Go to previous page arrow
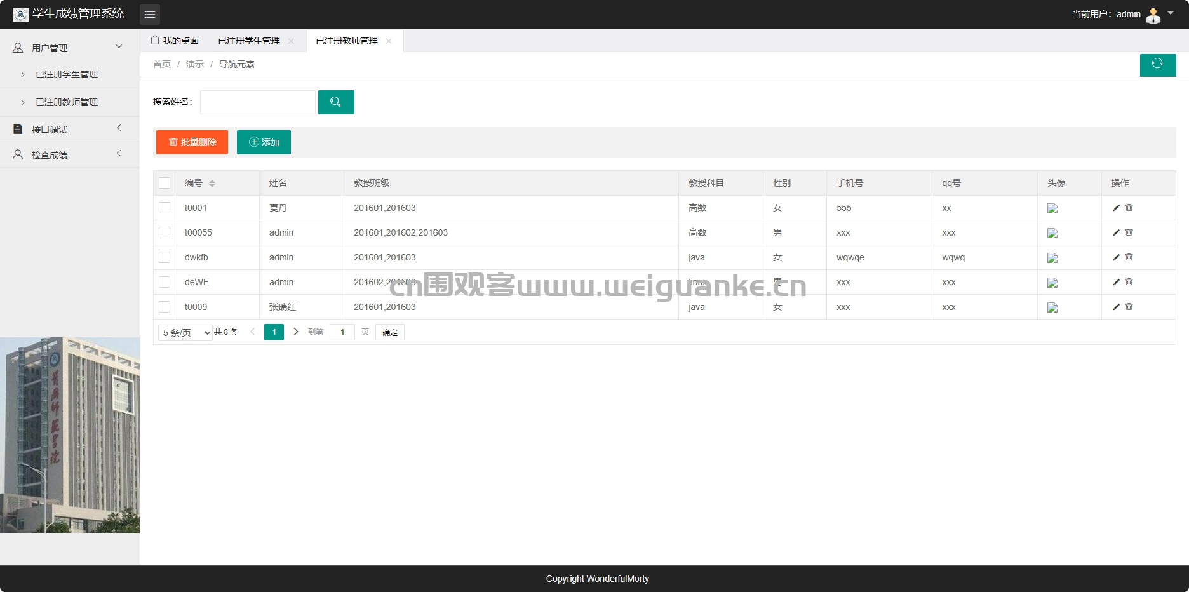 pos(252,332)
